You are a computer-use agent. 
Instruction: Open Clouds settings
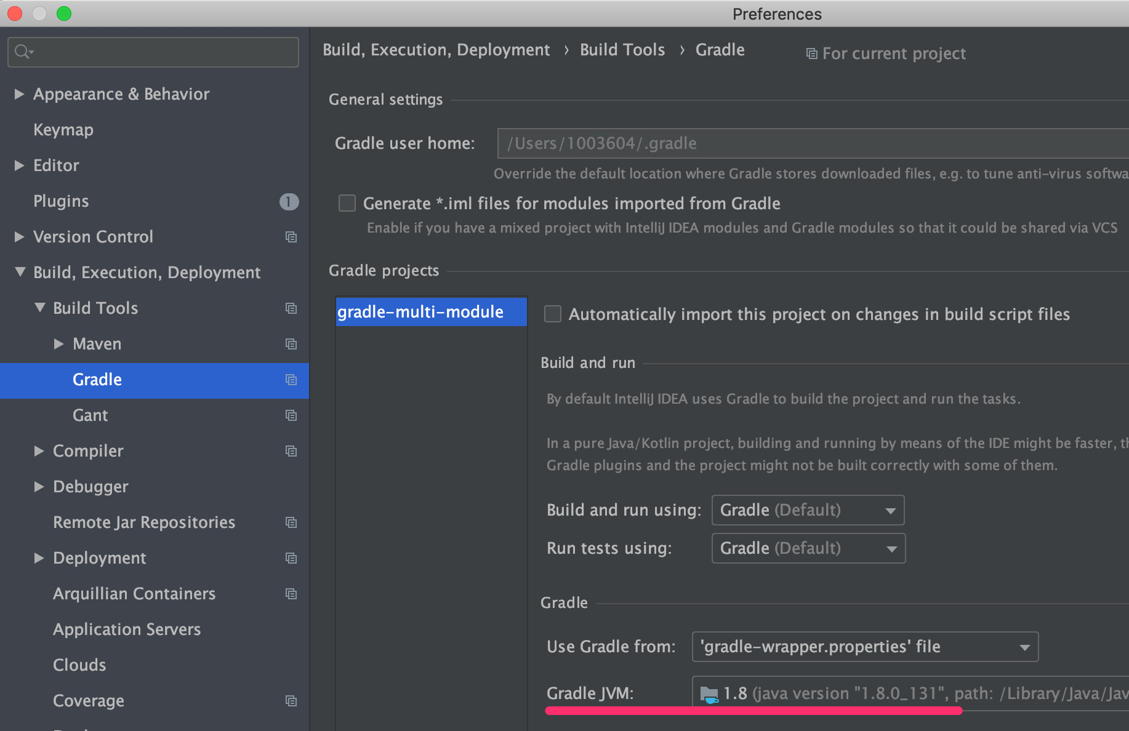pos(79,665)
